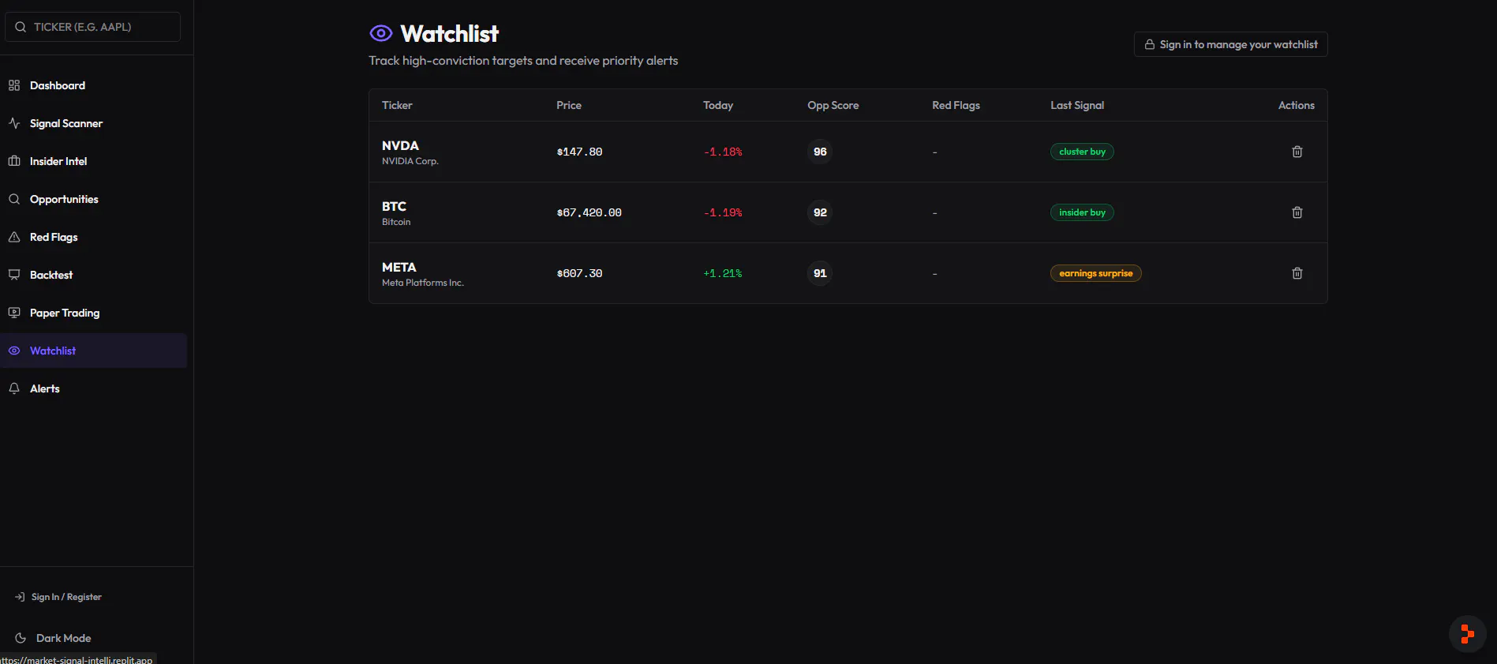This screenshot has height=664, width=1497.
Task: Open the META ticker row
Action: coord(848,273)
